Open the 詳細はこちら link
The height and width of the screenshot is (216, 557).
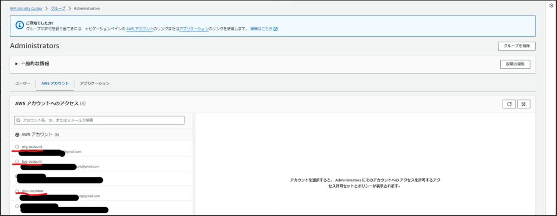261,29
